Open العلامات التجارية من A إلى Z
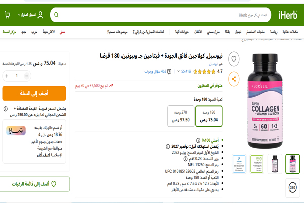This screenshot has height=203, width=304. [x=148, y=32]
